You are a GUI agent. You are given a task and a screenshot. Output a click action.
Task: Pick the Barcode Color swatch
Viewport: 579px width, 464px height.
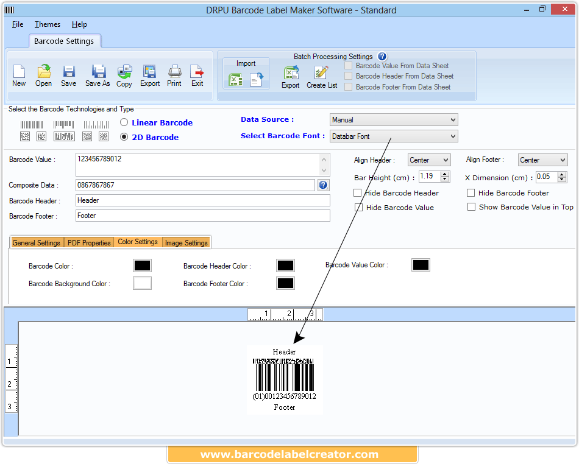[x=142, y=265]
